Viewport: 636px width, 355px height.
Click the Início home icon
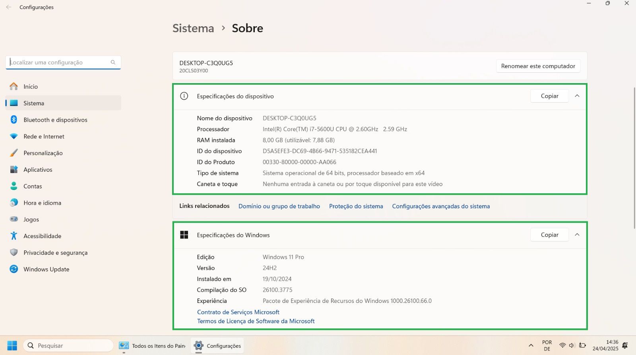pos(14,86)
